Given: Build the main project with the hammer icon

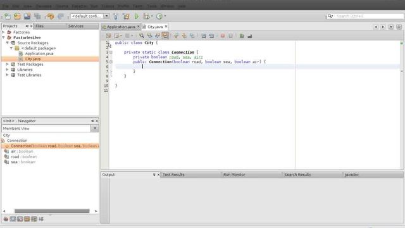Looking at the screenshot, I should pos(116,16).
